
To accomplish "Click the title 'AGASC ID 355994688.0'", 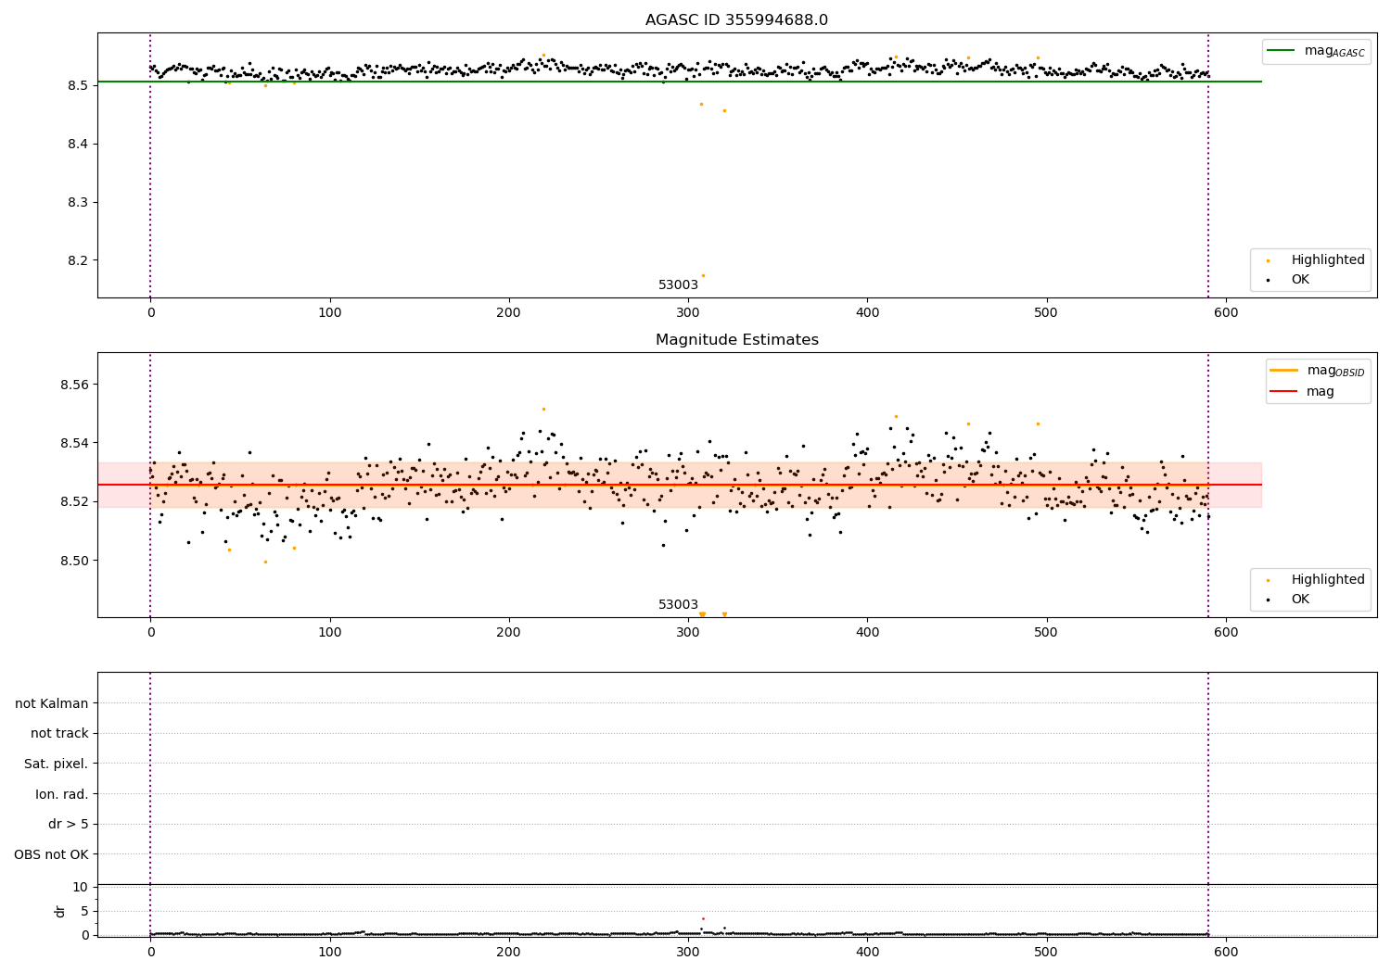I will tap(736, 20).
